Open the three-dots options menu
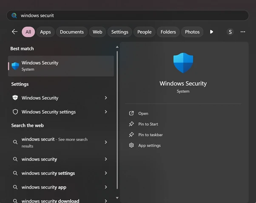The height and width of the screenshot is (203, 256). [243, 32]
